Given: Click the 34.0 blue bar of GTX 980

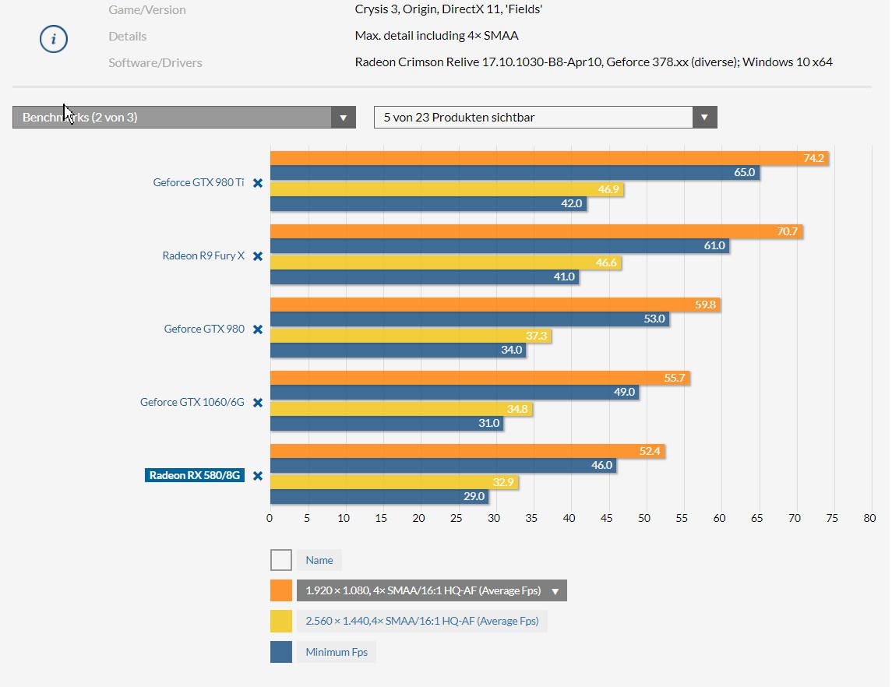Looking at the screenshot, I should click(398, 350).
